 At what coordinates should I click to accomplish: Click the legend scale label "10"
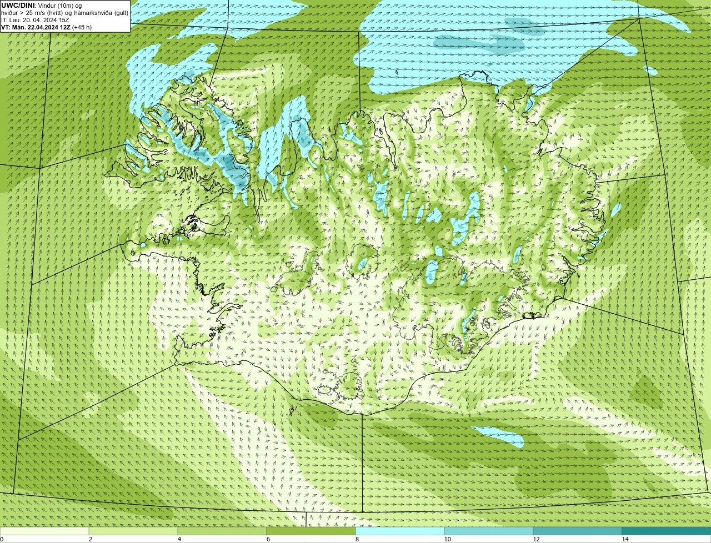click(x=447, y=539)
